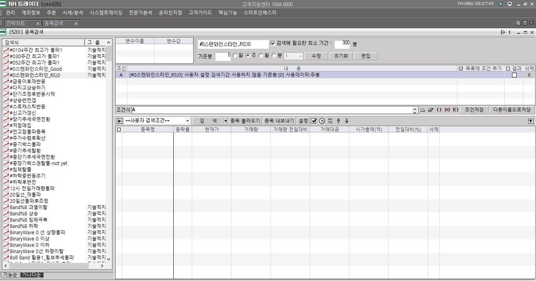Screen dimensions: 536x281
Task: Toggle 검색에 필요한 최소 기간 checkbox
Action: [x=273, y=43]
